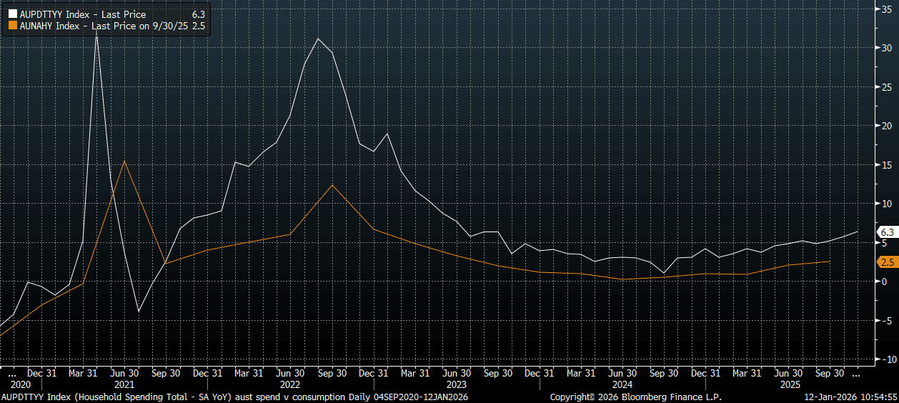Screen dimensions: 899x403
Task: Click the ellipsis at left end of date axis
Action: pyautogui.click(x=11, y=373)
